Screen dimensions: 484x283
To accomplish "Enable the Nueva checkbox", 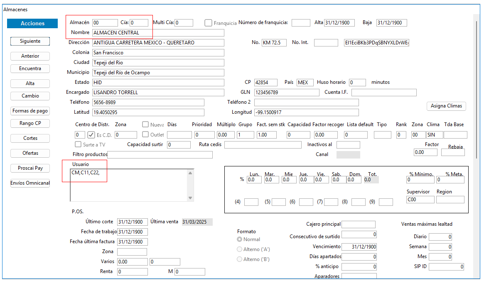I will tap(145, 124).
